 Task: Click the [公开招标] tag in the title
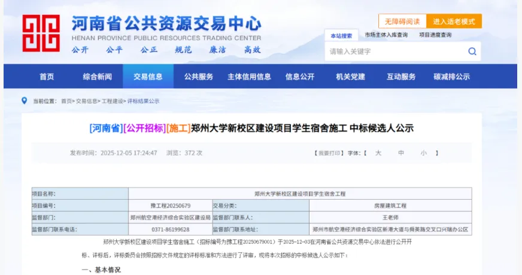(x=145, y=128)
